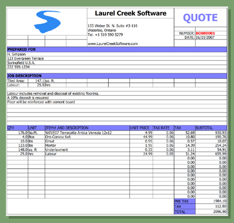Viewport: 234px width, 223px height.
Task: Select the subtotal 190.76 cell
Action: pos(211,137)
